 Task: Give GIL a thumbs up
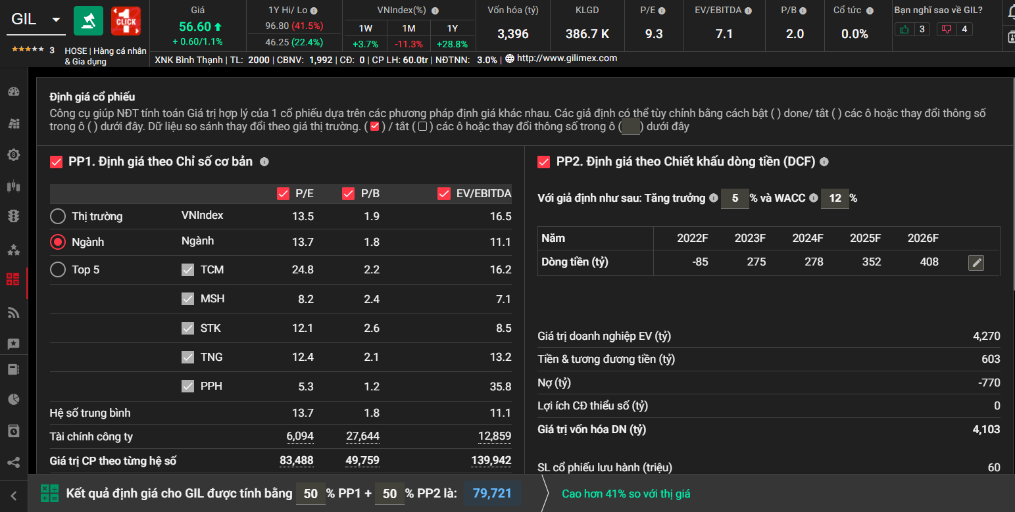point(905,29)
